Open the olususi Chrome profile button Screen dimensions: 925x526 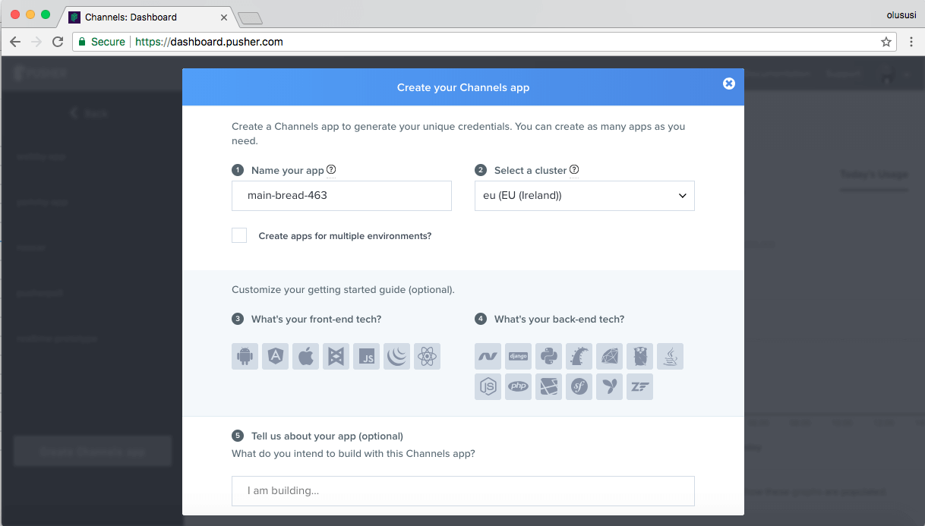click(903, 15)
